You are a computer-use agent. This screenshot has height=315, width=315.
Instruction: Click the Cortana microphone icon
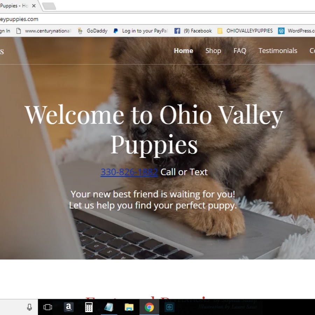point(29,307)
